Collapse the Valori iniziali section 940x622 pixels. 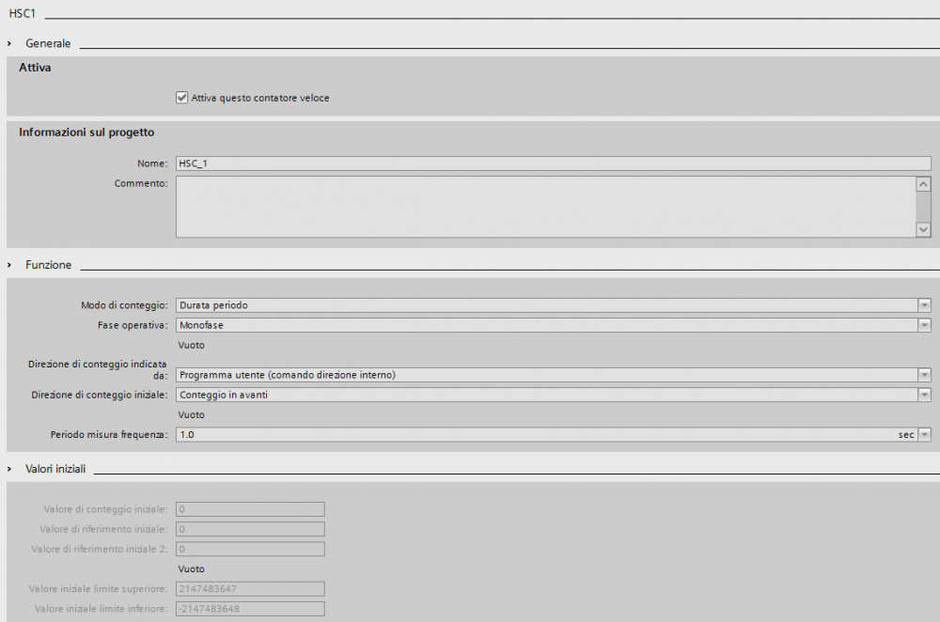click(x=10, y=468)
